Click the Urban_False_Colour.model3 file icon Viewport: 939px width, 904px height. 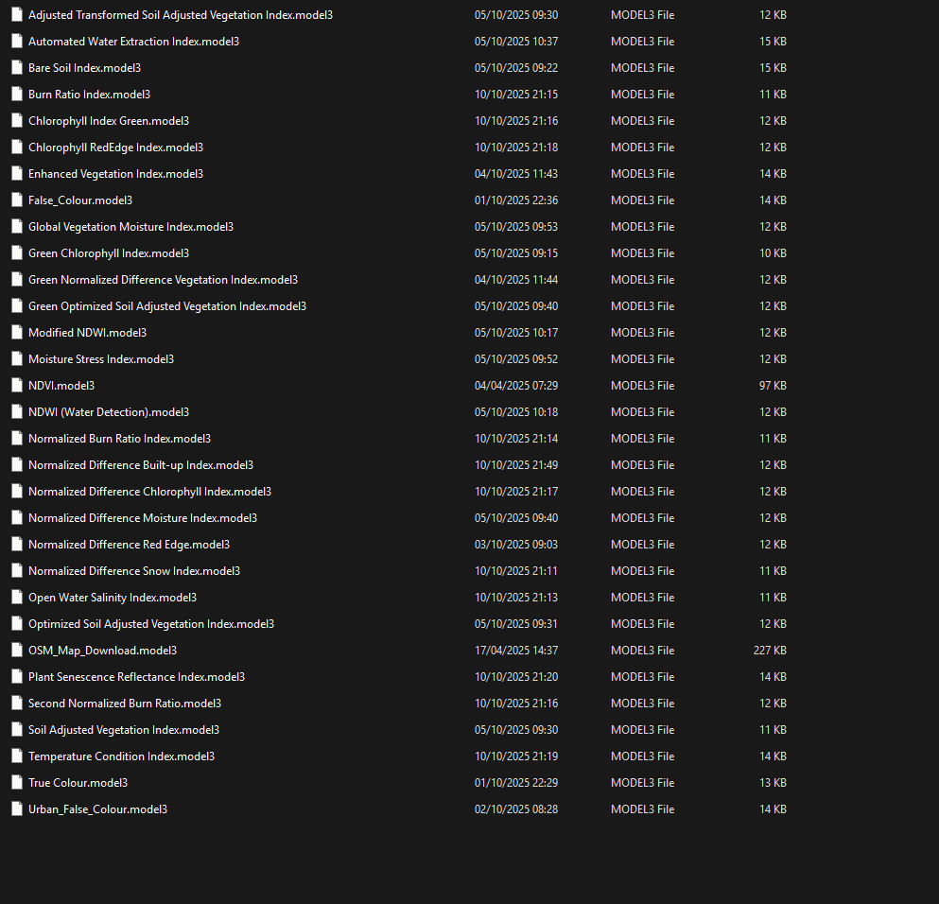[x=16, y=808]
